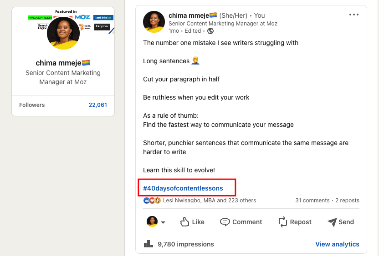Click the impressions bar chart icon
Screen dimensions: 379x256
click(x=148, y=244)
